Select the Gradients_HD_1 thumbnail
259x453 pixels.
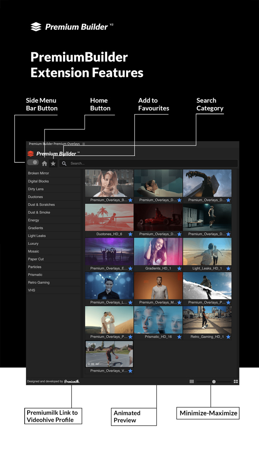158,252
